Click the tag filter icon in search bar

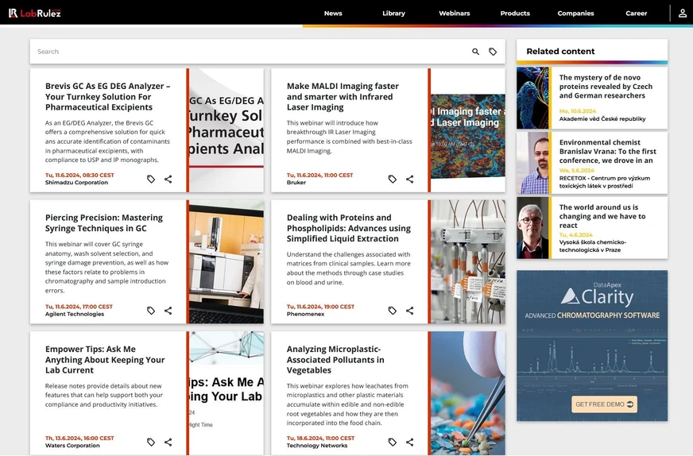click(493, 52)
